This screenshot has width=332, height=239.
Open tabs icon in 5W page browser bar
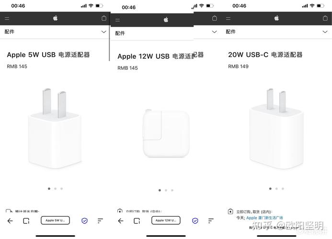click(x=26, y=221)
